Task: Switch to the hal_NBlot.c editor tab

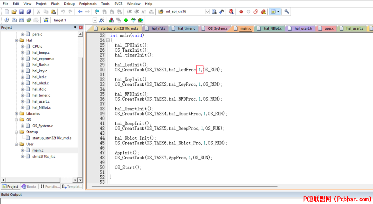Action: (270, 29)
